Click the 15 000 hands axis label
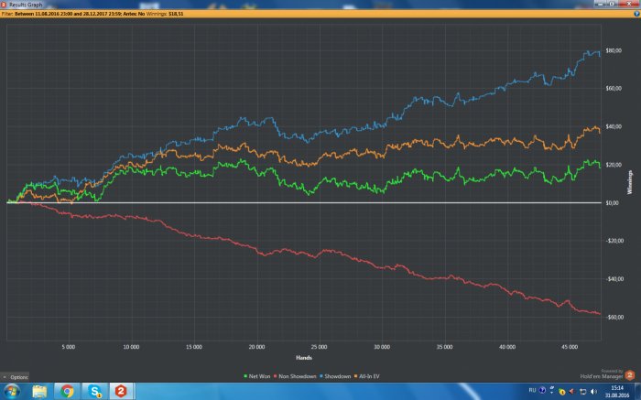 pos(194,347)
